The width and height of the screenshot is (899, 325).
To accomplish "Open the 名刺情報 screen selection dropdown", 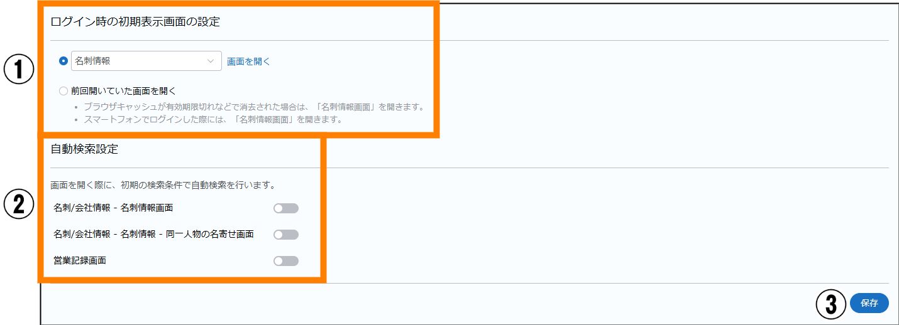I will [146, 61].
